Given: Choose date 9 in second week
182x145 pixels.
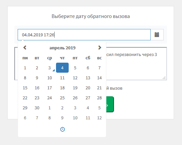Looking at the screenshot, I should (x=37, y=78).
